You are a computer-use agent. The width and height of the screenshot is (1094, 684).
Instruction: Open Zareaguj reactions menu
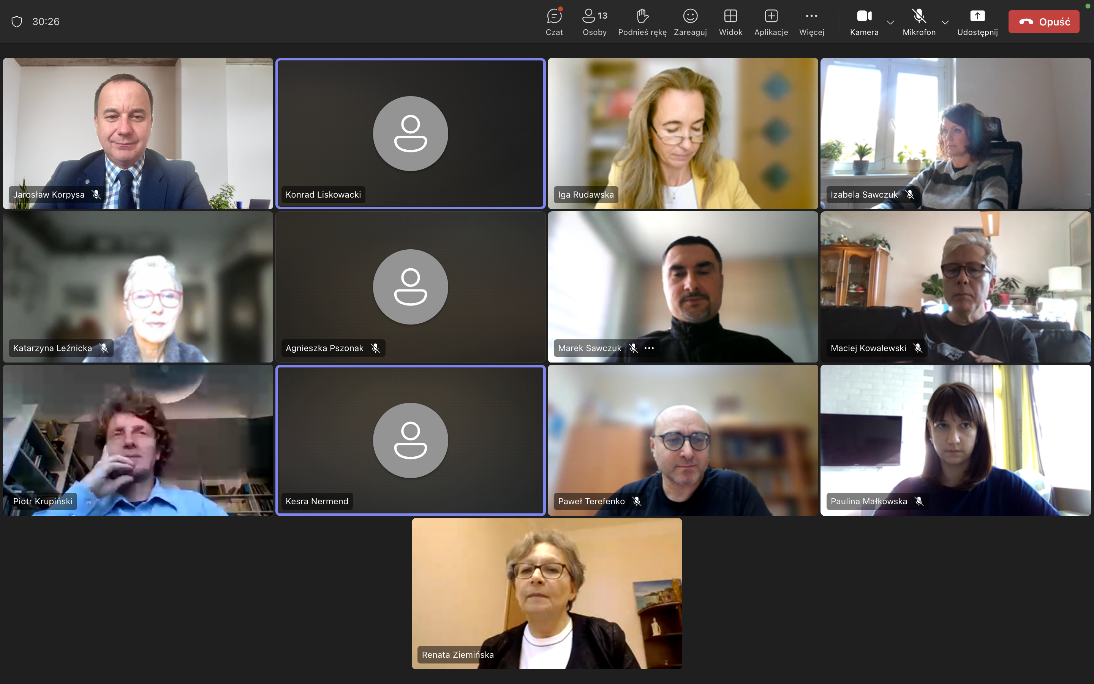coord(690,22)
